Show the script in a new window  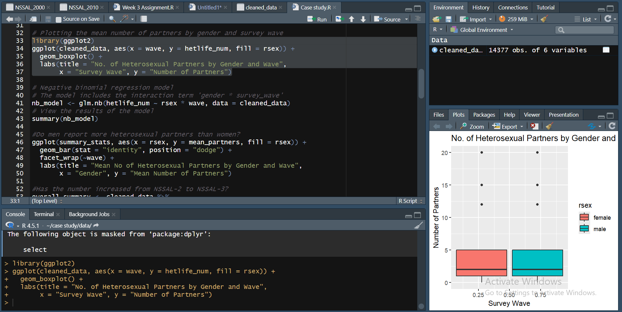point(33,19)
